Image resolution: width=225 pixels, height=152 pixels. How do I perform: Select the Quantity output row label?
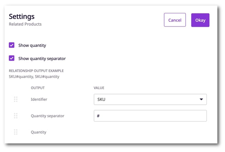pyautogui.click(x=39, y=132)
